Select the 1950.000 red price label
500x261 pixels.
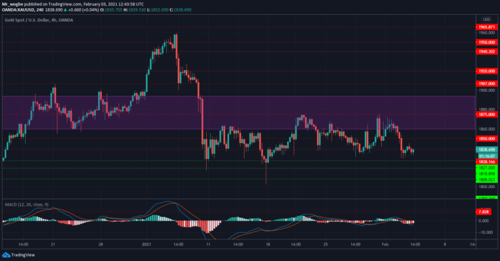[x=486, y=42]
